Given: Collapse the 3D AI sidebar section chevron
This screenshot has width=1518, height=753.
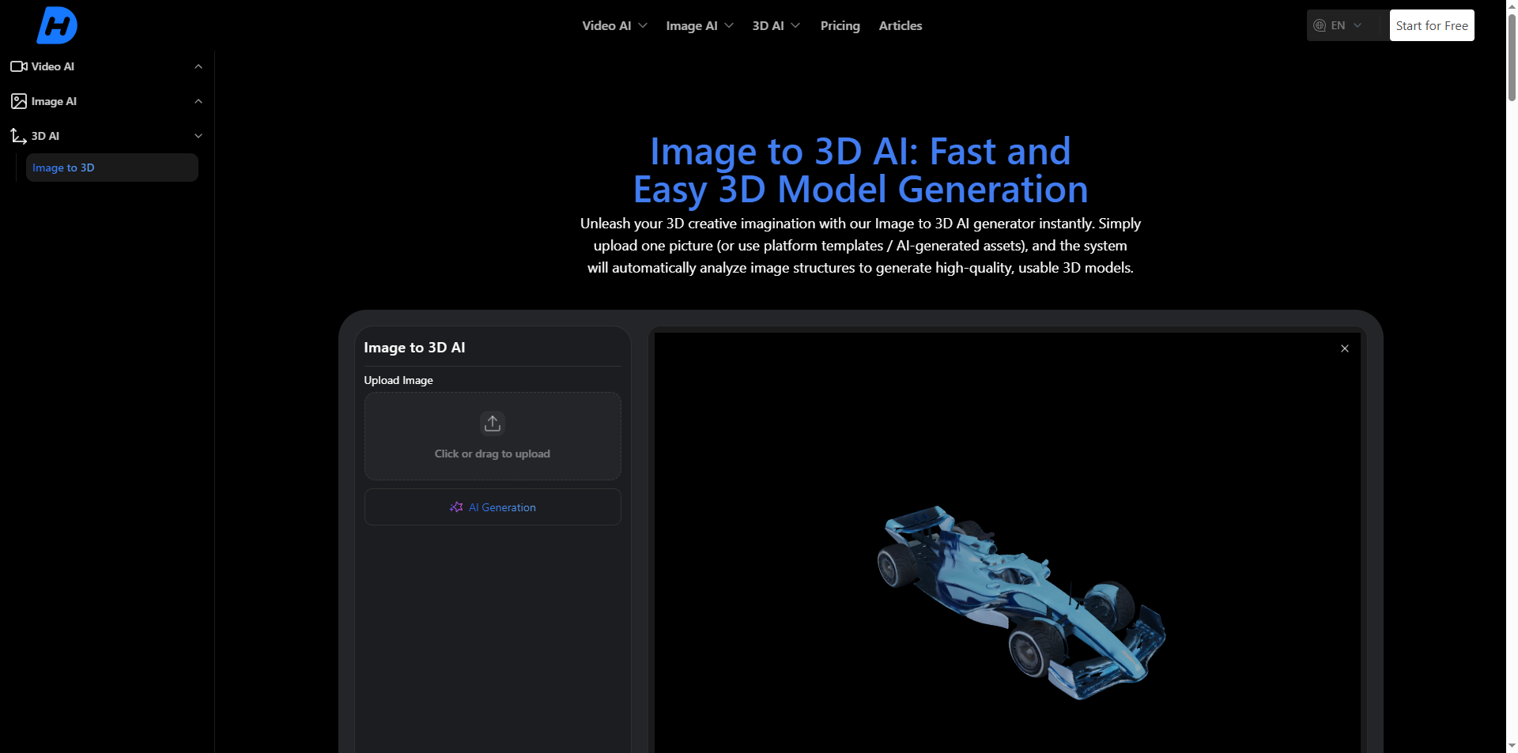Looking at the screenshot, I should 198,136.
